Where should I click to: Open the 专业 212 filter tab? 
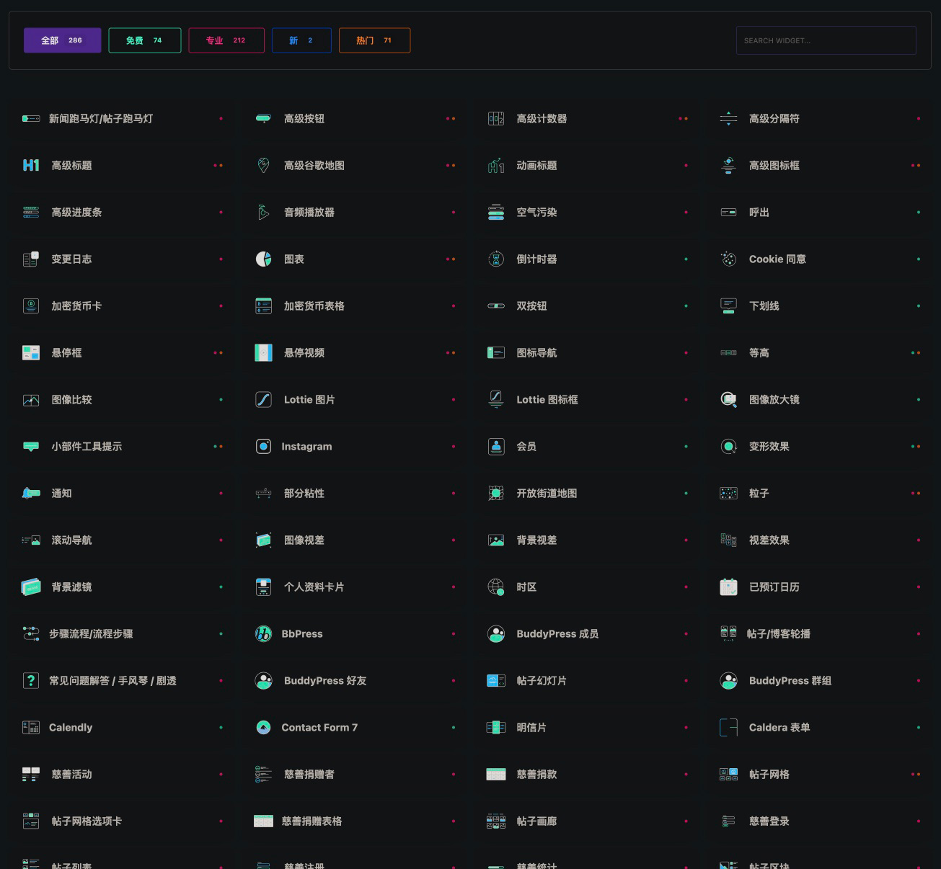click(226, 40)
